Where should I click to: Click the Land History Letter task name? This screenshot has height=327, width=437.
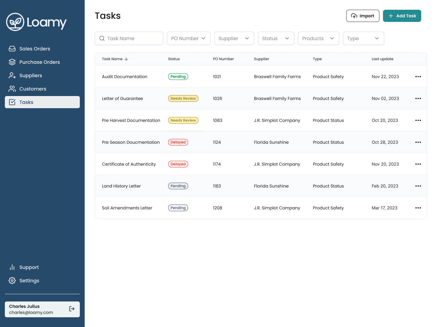pyautogui.click(x=121, y=186)
